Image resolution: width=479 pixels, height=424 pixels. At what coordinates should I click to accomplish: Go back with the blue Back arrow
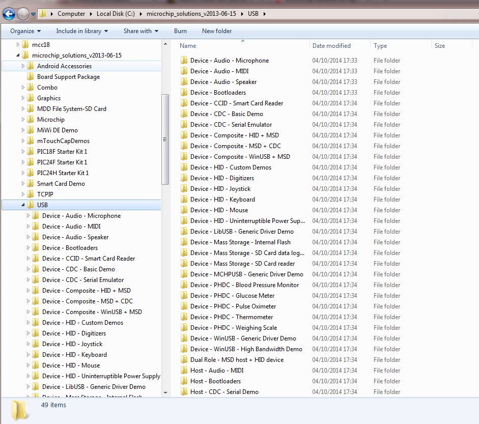[9, 14]
